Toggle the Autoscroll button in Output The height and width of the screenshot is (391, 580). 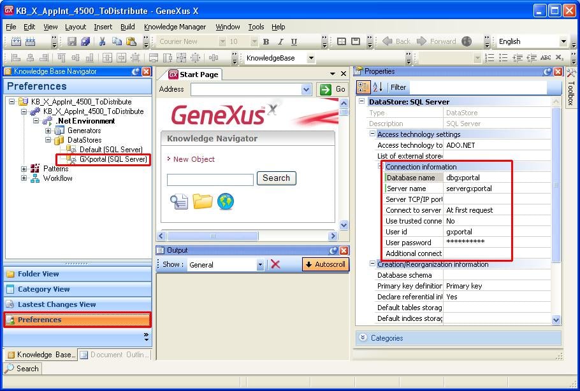coord(325,264)
